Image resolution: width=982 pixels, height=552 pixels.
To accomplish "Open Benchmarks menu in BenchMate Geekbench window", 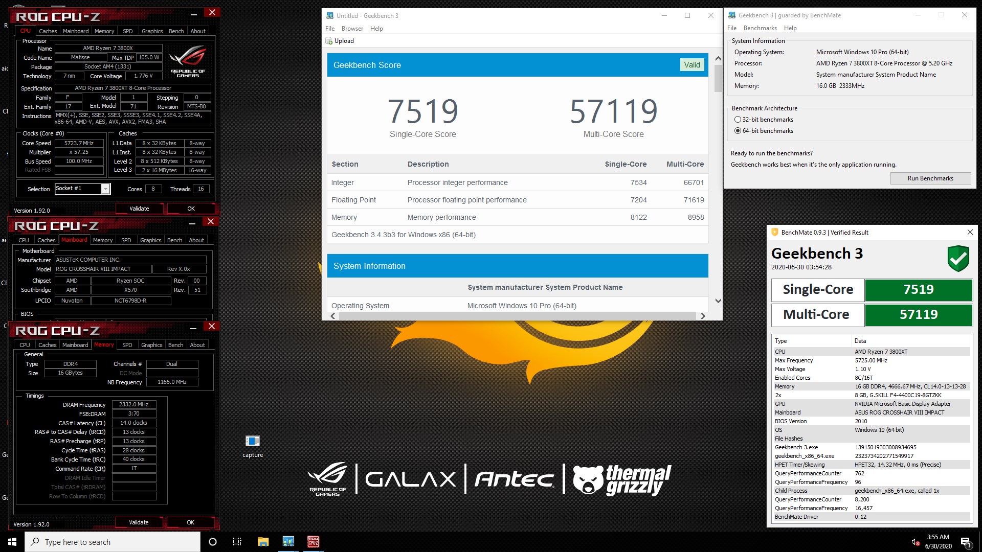I will coord(760,28).
